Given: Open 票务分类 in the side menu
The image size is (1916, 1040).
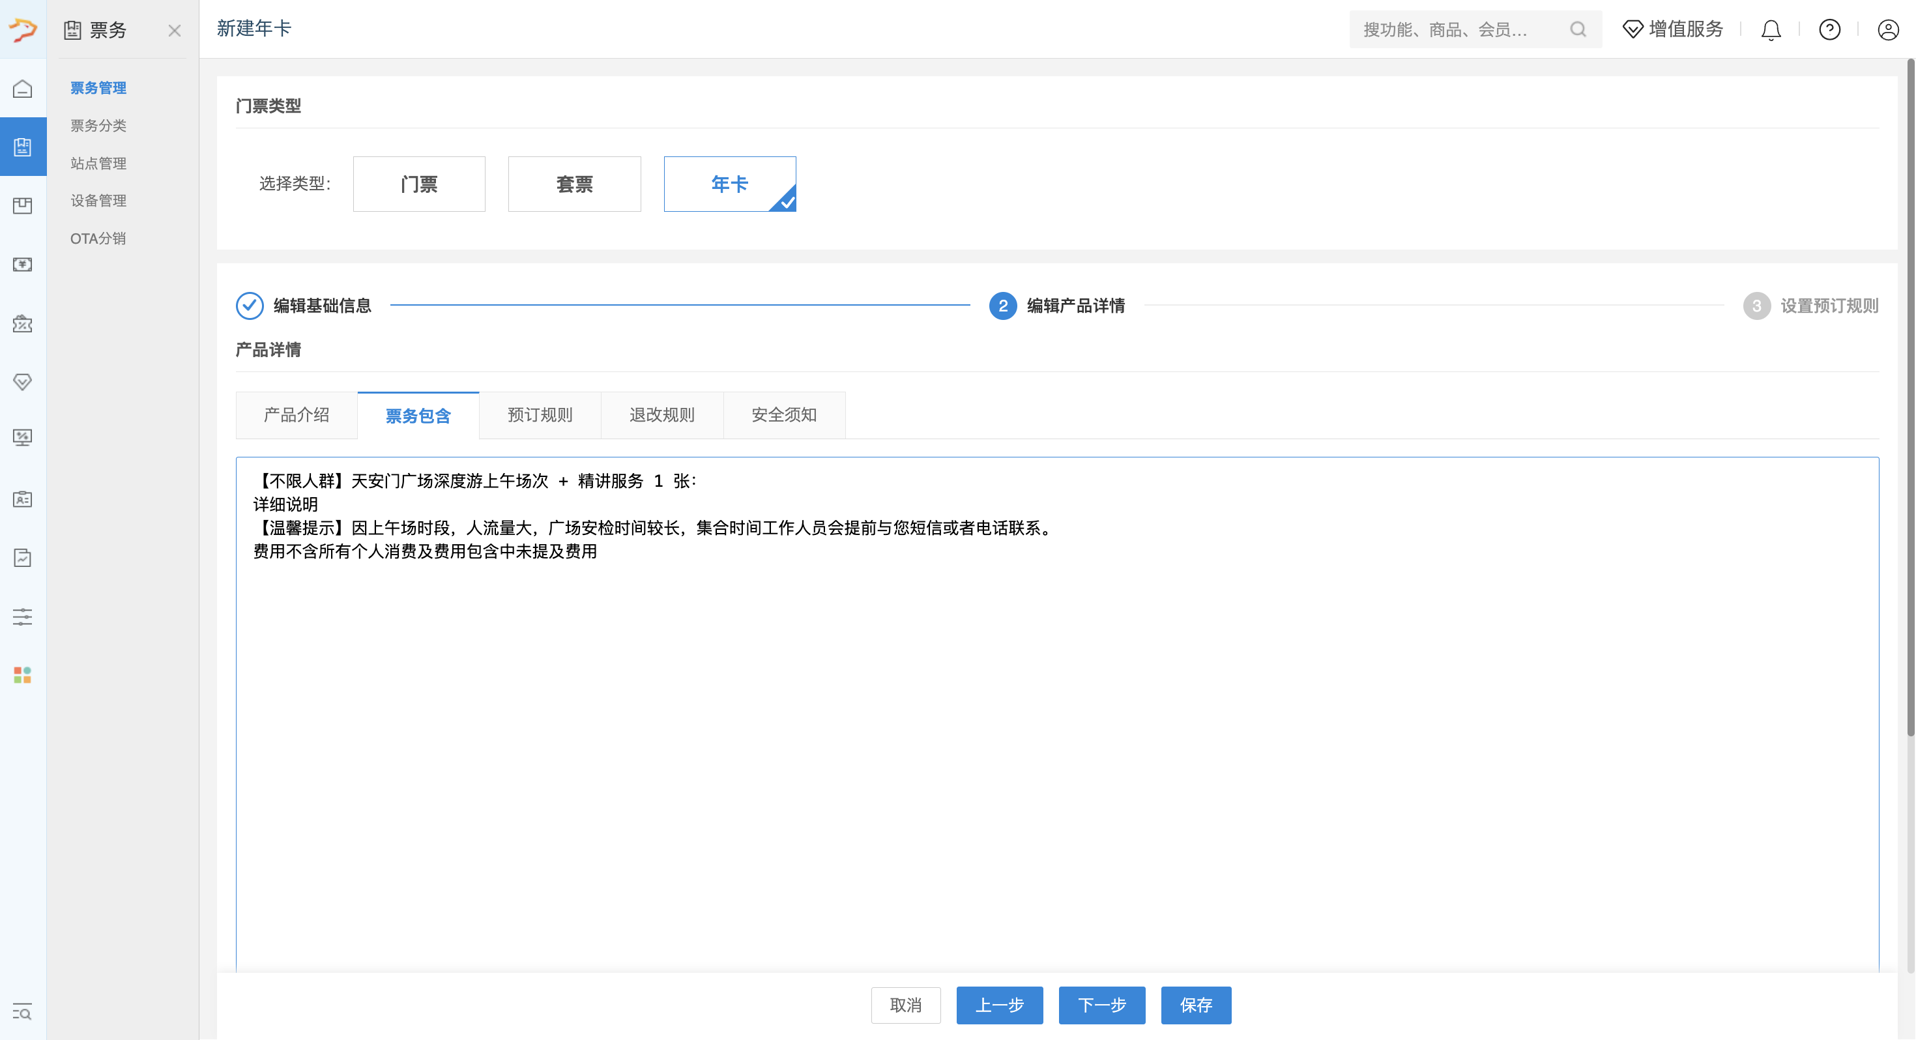Looking at the screenshot, I should (x=98, y=126).
